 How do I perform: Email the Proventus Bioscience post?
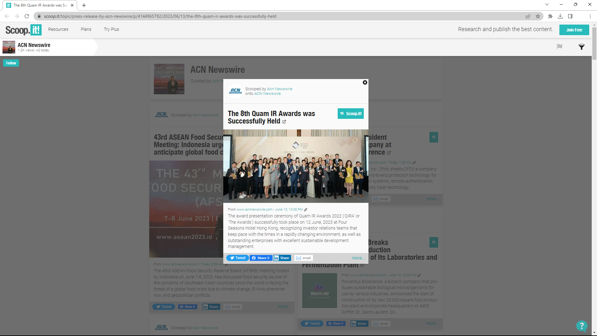pos(381,324)
